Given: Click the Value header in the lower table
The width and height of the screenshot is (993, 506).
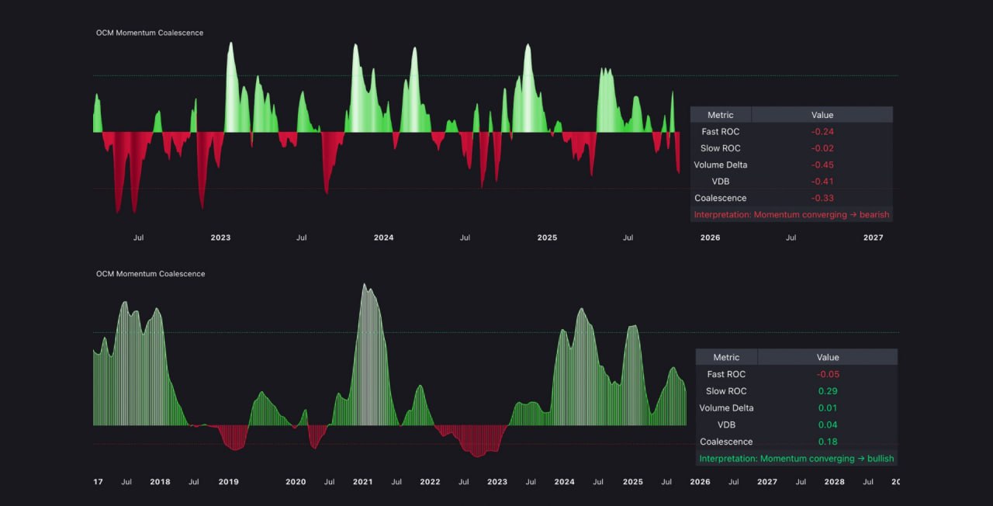Looking at the screenshot, I should coord(828,358).
